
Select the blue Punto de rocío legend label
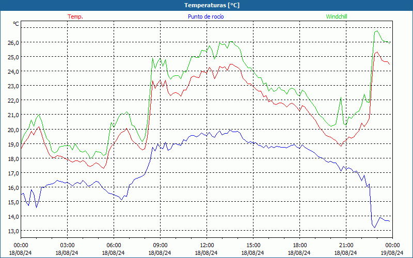[205, 17]
